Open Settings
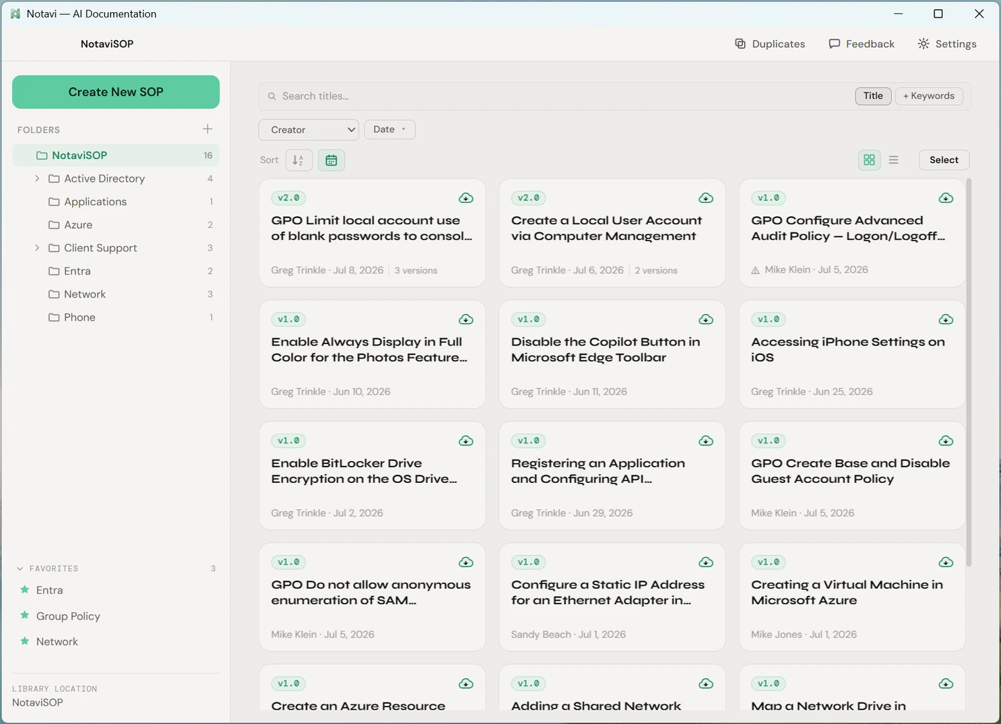Screen dimensions: 1001x724 tap(947, 44)
